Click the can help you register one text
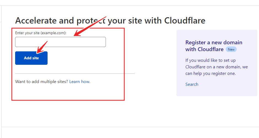Image resolution: width=259 pixels, height=138 pixels. pos(210,73)
